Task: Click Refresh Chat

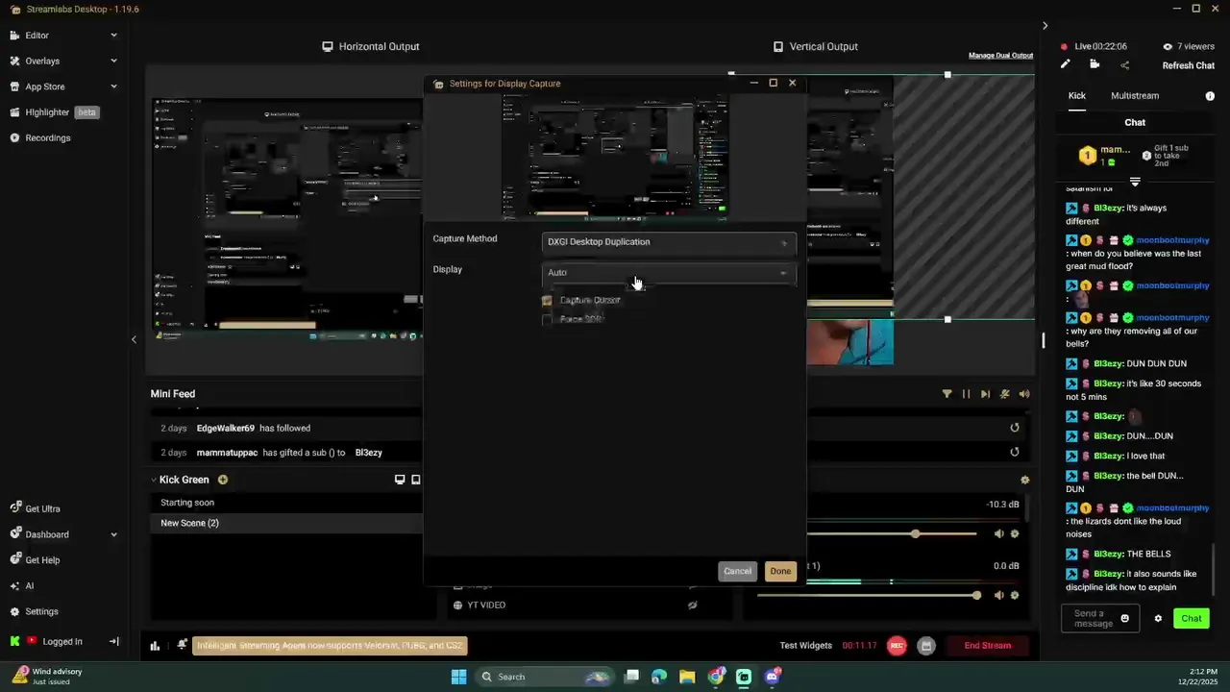Action: pos(1189,65)
